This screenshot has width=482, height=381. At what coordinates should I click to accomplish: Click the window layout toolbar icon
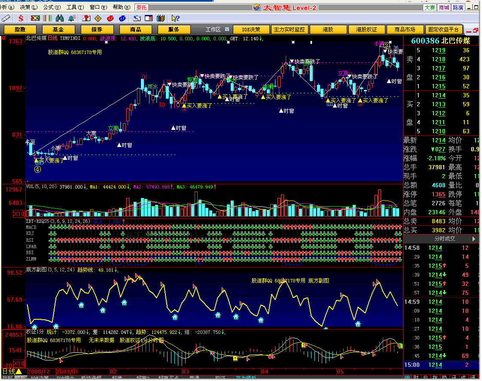coord(149,18)
